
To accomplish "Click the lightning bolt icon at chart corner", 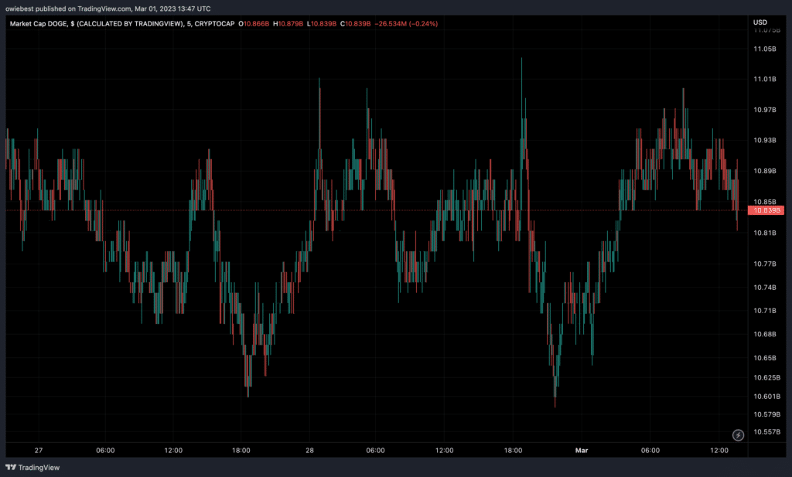I will click(738, 434).
